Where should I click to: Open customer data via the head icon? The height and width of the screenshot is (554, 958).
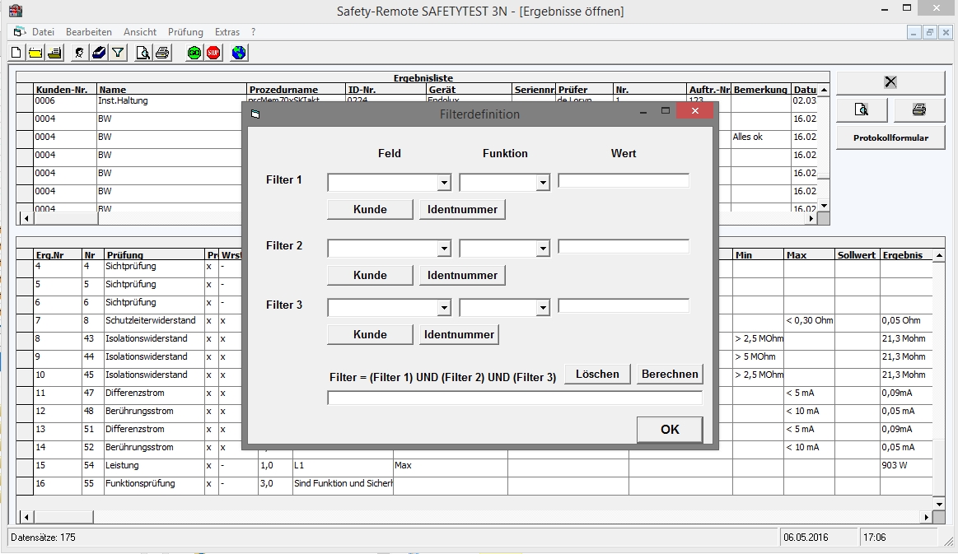pos(79,54)
